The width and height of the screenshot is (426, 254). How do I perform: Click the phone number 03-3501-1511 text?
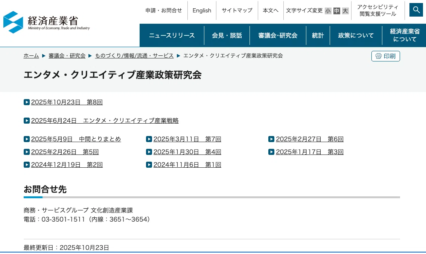point(63,219)
